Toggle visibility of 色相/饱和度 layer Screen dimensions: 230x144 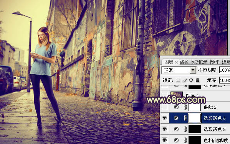point(164,140)
